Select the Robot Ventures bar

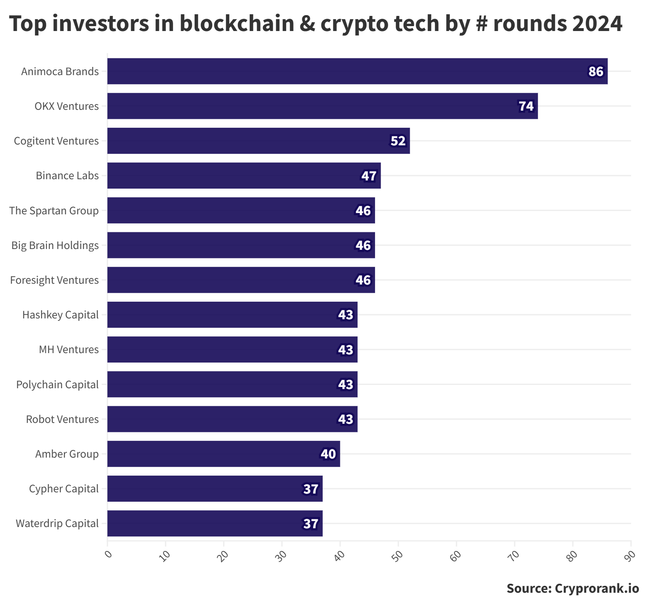coord(233,419)
